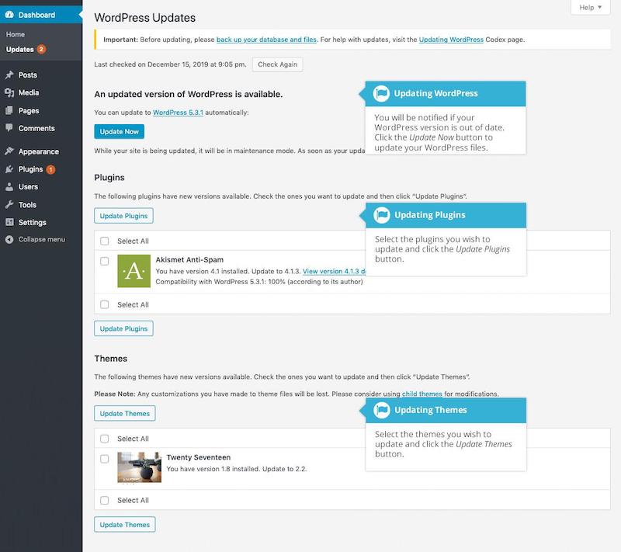
Task: Click the Posts pushpin icon
Action: [9, 75]
